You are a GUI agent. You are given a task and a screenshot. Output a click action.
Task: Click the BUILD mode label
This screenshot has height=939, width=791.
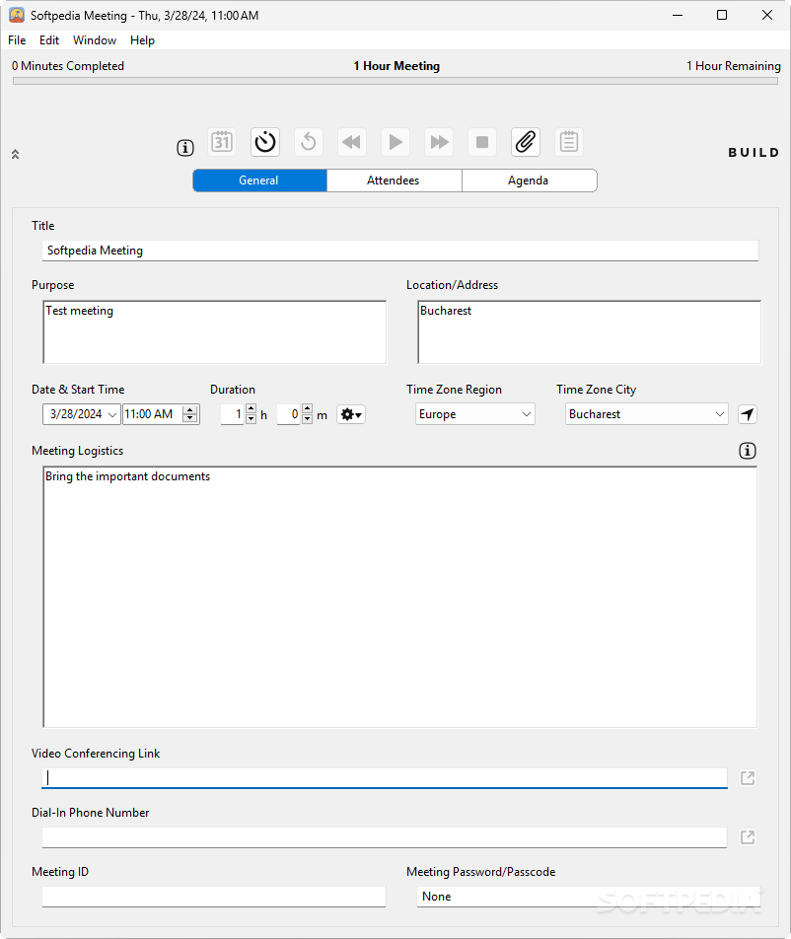754,153
